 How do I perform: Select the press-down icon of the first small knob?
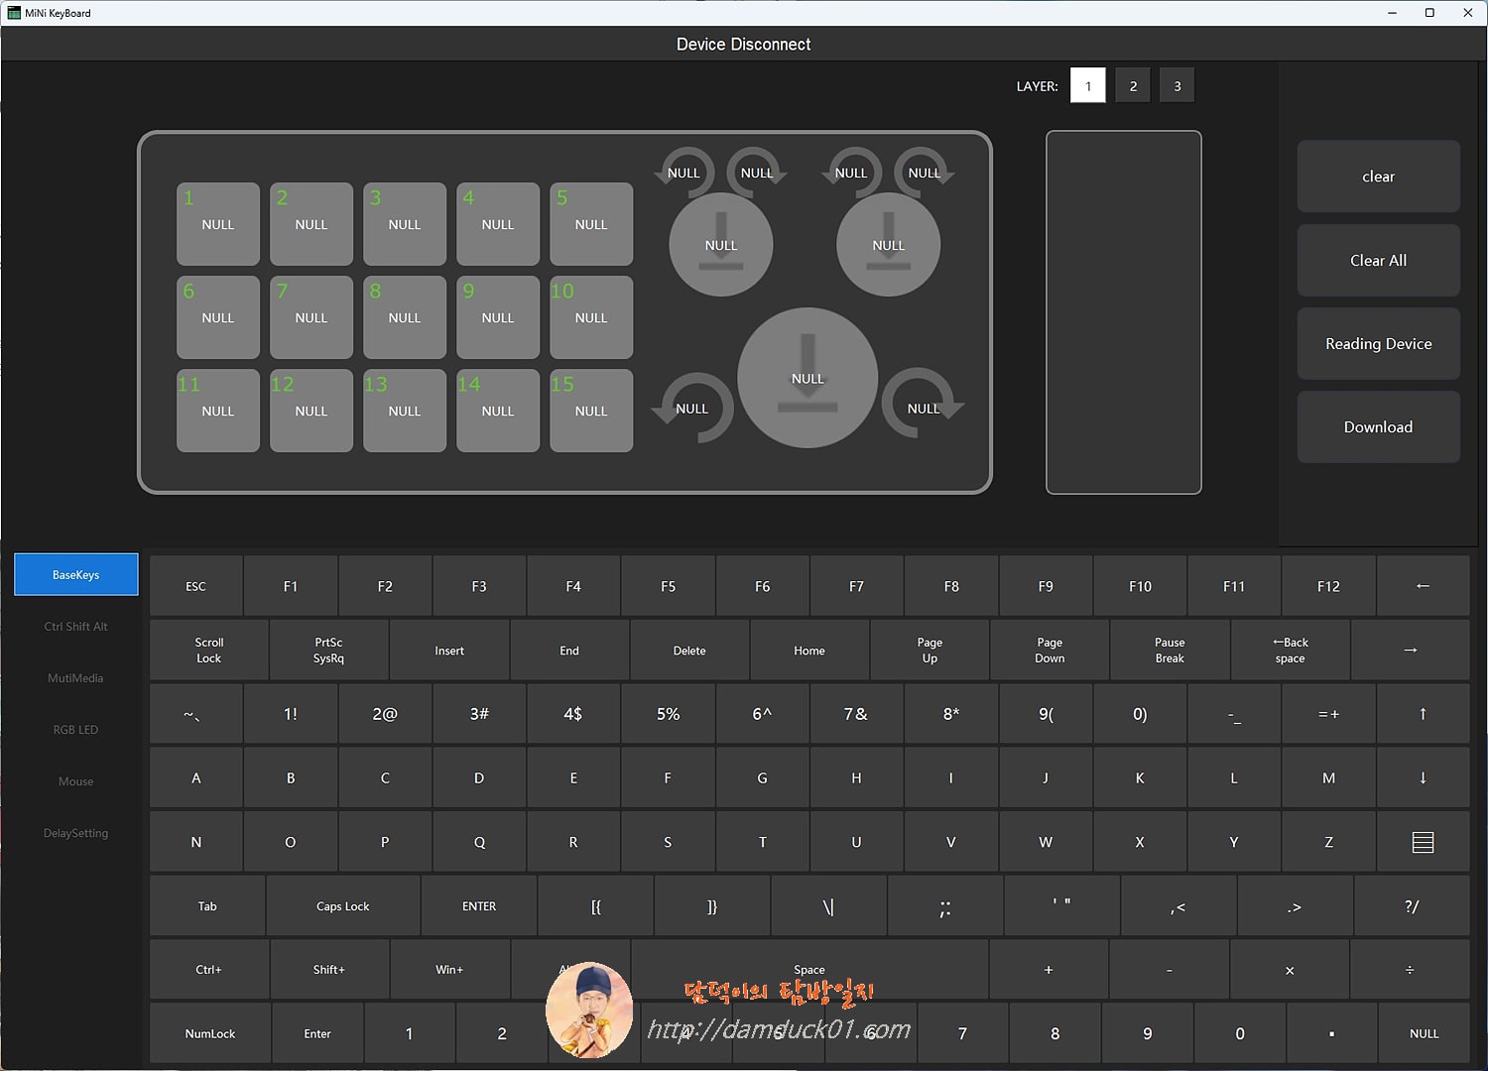click(721, 244)
